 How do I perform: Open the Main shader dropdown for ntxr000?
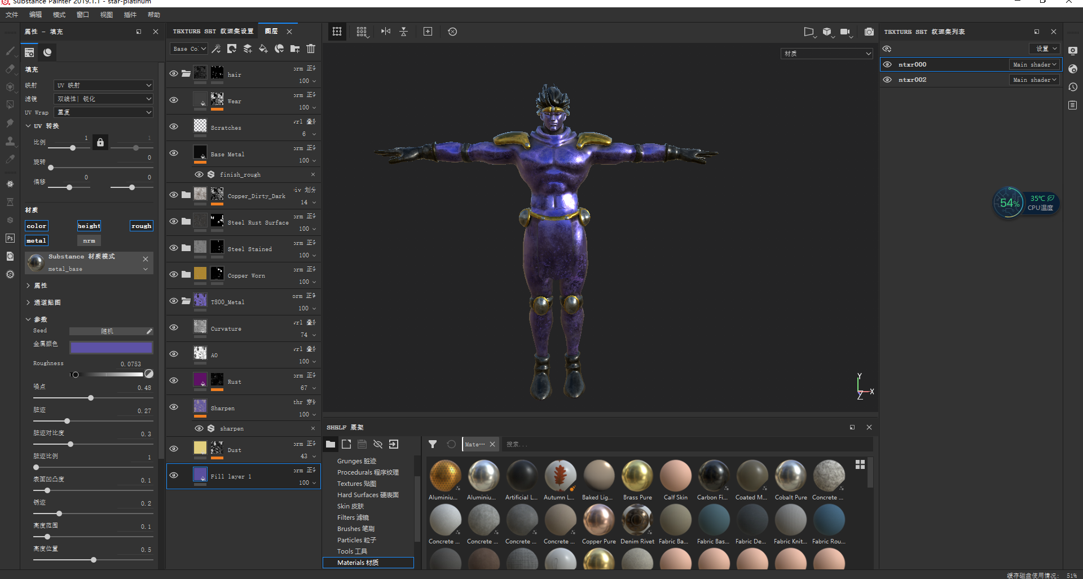point(1034,64)
